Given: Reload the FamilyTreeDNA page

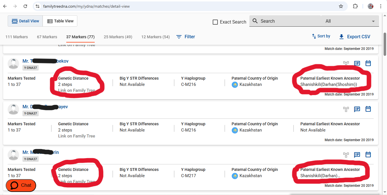Looking at the screenshot, I should pyautogui.click(x=25, y=6).
